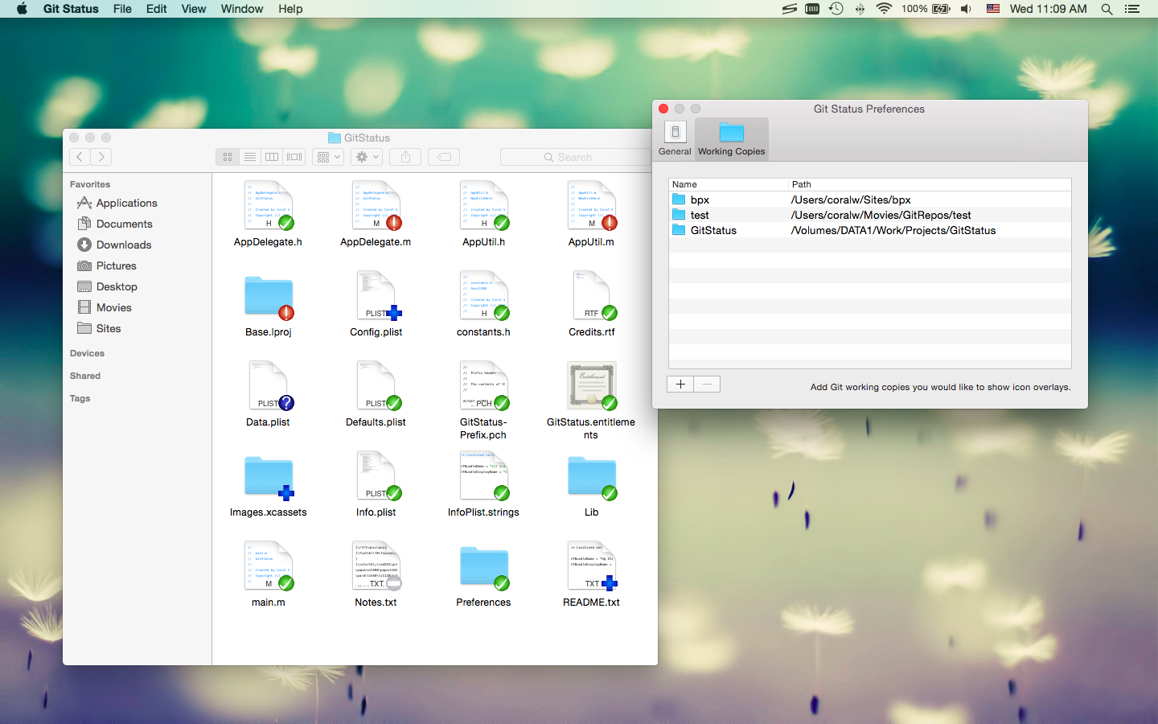Select the main.m file icon
1158x724 pixels.
[269, 566]
